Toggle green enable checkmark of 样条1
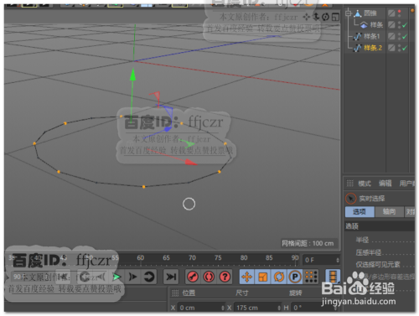Screen dimensions: 419x316 coord(405,36)
